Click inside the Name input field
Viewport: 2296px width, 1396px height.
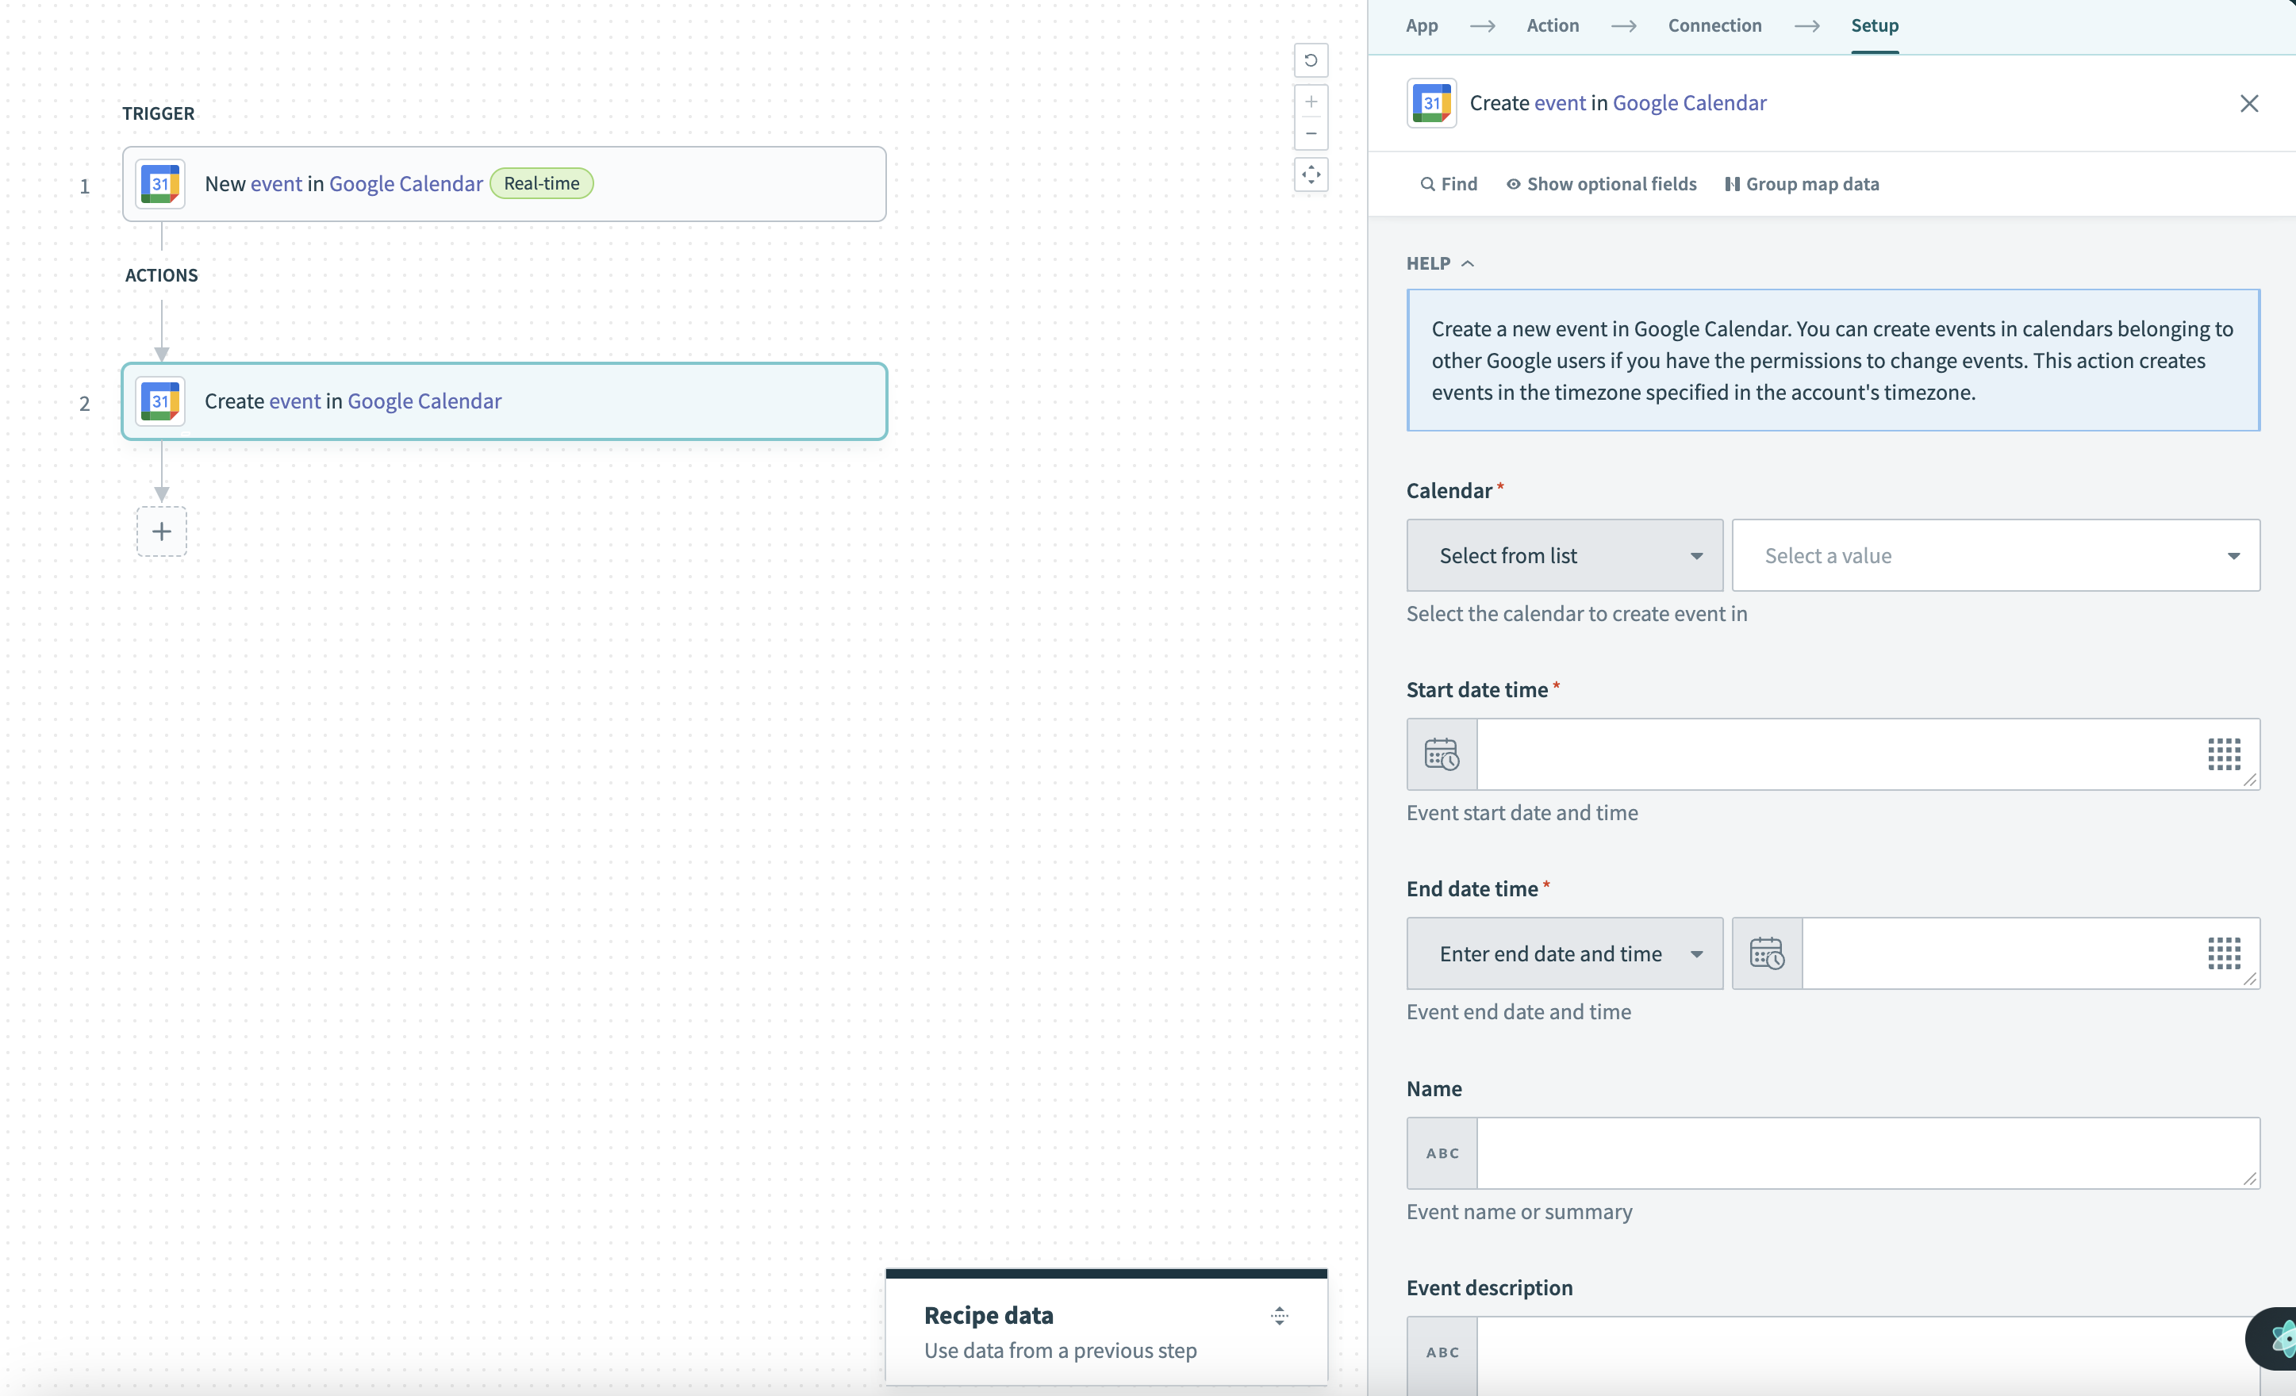[x=1868, y=1152]
